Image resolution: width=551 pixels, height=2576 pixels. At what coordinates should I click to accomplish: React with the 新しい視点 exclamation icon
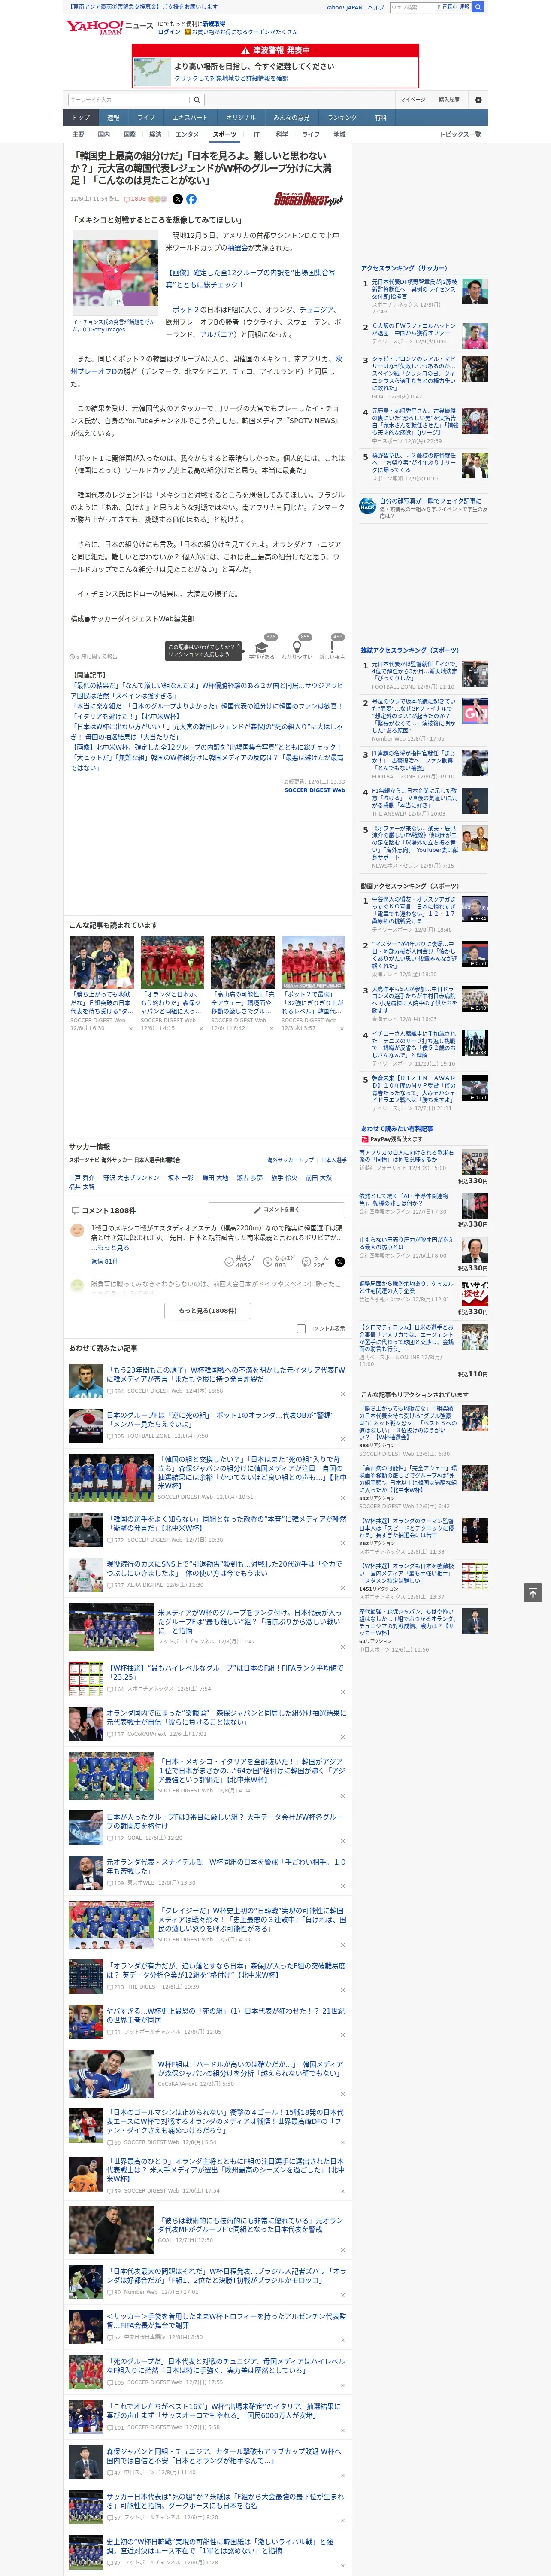tap(332, 648)
